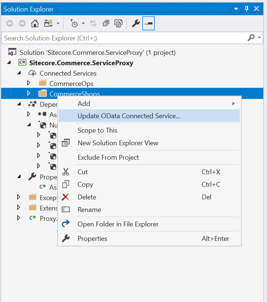Open Solution Explorer window position menu
Screen dimensions: 267x302
(x=236, y=9)
